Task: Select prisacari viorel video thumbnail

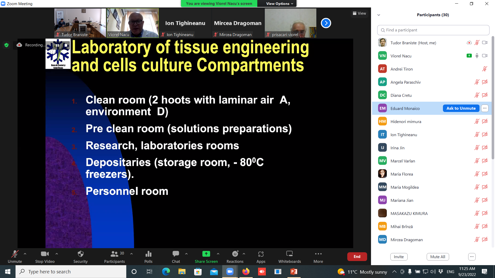Action: [x=291, y=23]
